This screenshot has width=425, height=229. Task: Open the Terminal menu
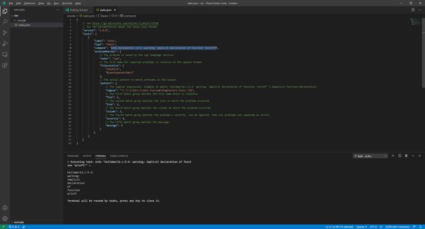click(67, 3)
